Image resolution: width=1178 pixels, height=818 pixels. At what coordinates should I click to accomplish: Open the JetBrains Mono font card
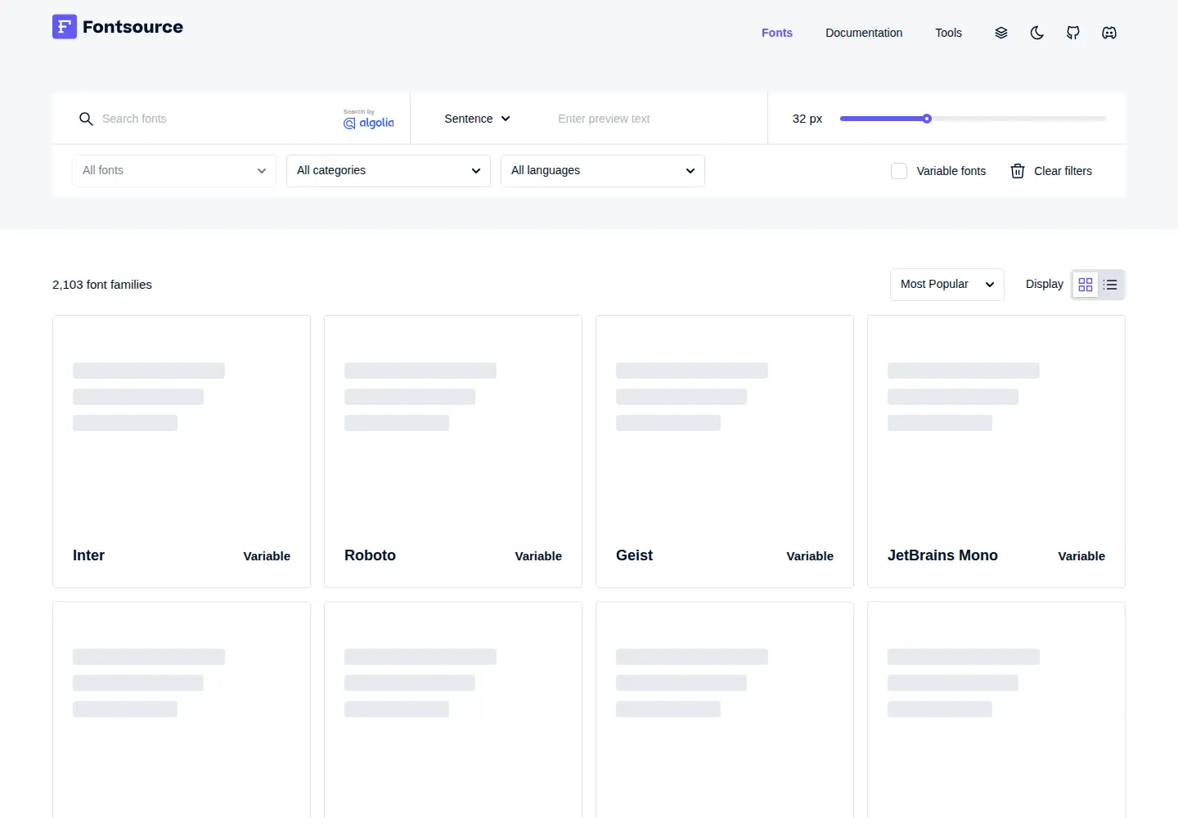[x=996, y=452]
